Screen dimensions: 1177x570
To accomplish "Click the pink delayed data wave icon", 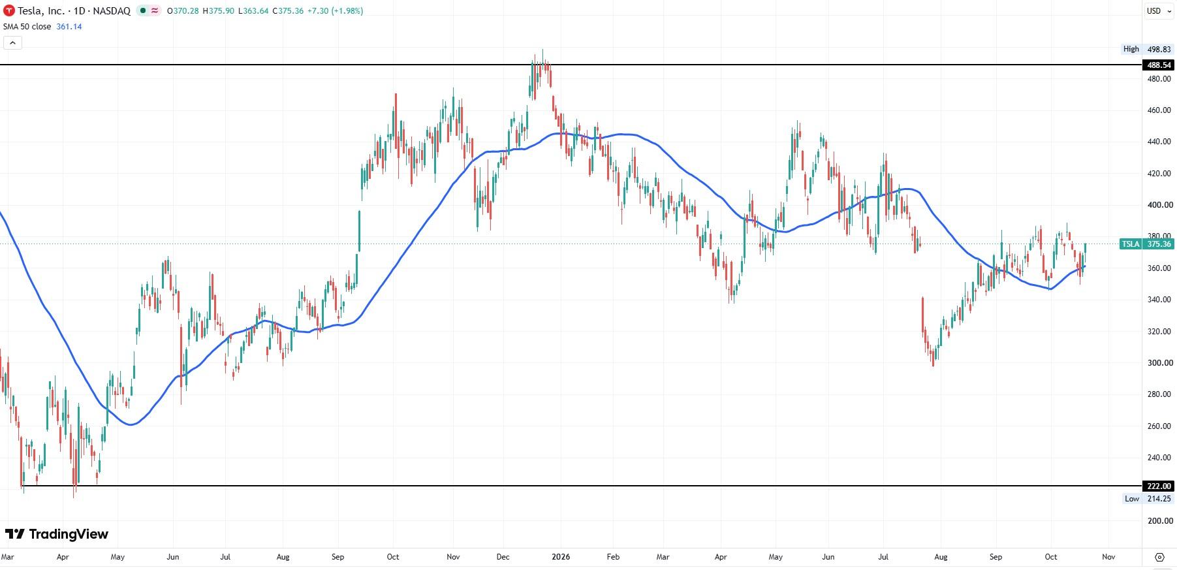I will pos(155,10).
